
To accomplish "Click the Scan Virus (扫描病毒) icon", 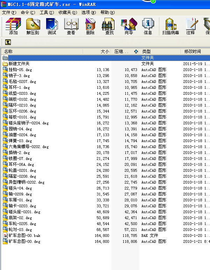I will tap(171, 26).
